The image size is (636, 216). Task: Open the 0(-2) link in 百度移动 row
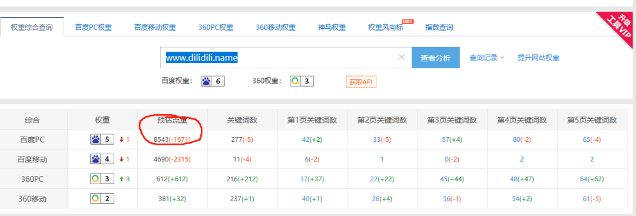tap(452, 159)
